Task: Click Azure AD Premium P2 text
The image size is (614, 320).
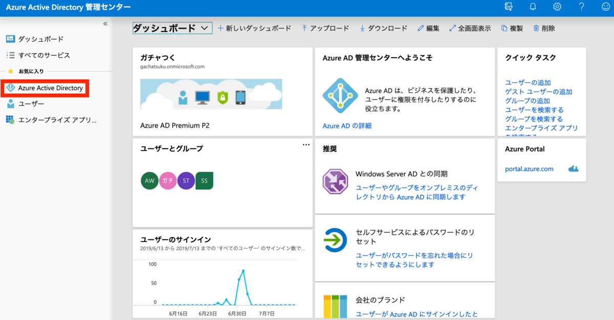Action: [x=175, y=125]
